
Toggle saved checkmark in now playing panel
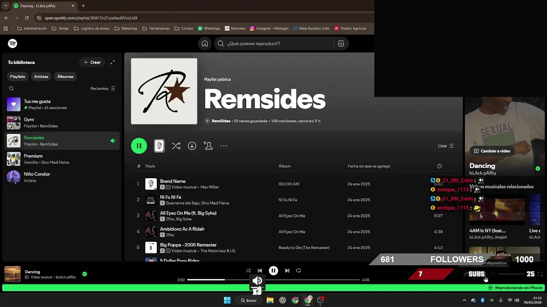pos(538,169)
